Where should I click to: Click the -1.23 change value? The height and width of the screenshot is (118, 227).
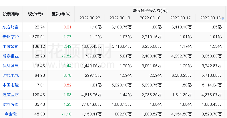coord(67,104)
